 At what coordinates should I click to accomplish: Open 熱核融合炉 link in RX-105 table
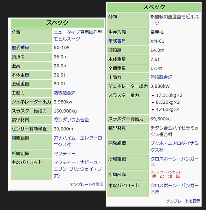click(x=65, y=93)
